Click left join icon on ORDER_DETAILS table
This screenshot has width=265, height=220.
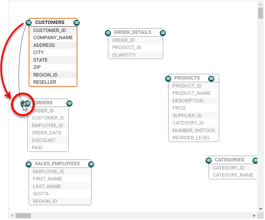(108, 33)
